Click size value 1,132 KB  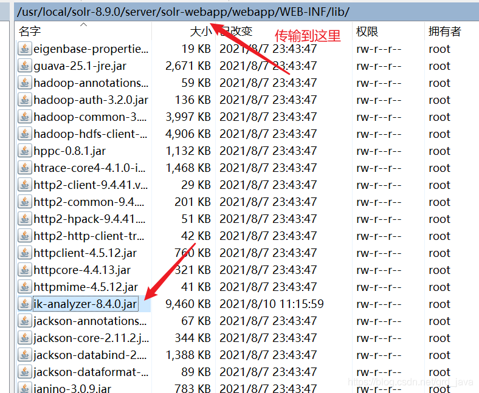click(x=188, y=151)
